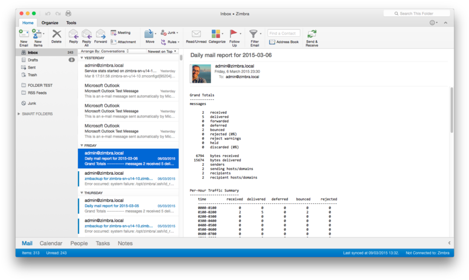Open the Address Book

pyautogui.click(x=284, y=42)
